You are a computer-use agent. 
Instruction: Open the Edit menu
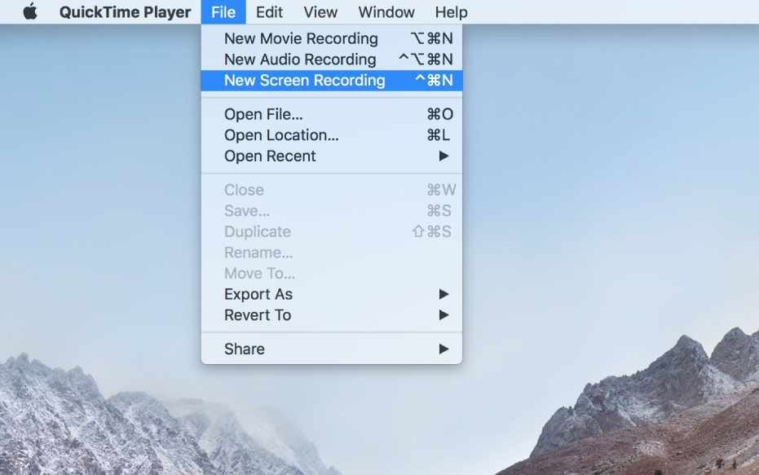coord(269,12)
